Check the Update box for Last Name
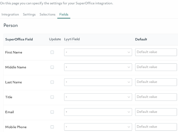This screenshot has height=132, width=178. pos(52,82)
